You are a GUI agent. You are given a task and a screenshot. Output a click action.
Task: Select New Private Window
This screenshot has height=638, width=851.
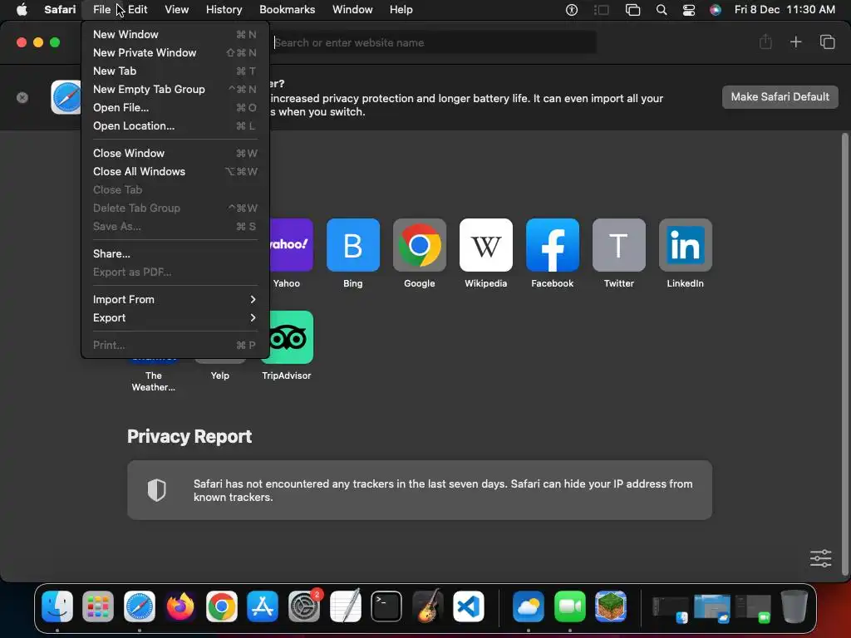point(175,52)
